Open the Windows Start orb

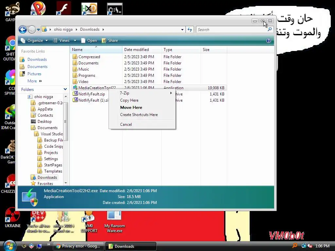(9, 246)
